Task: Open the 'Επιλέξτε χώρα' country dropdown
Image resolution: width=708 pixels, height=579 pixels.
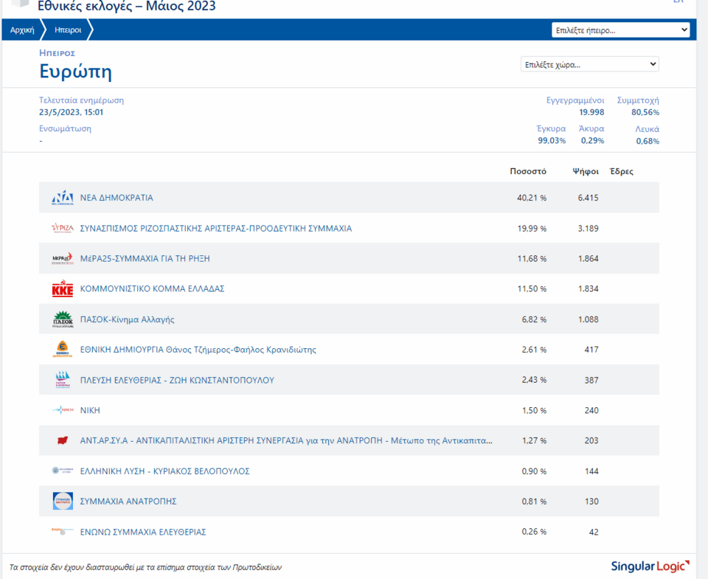Action: (589, 64)
